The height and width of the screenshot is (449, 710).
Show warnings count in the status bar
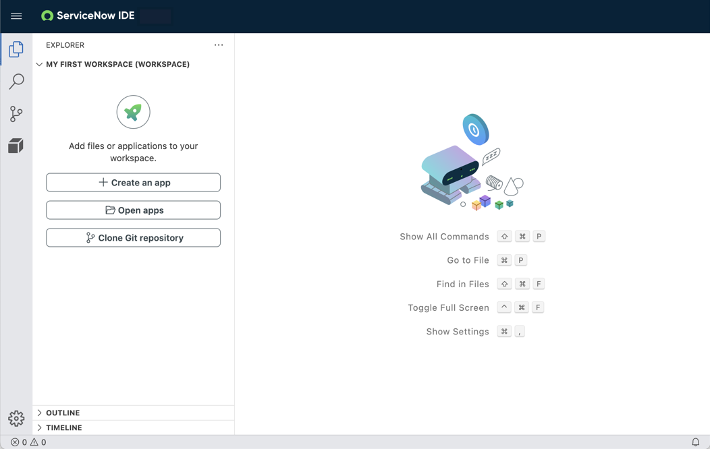[38, 442]
